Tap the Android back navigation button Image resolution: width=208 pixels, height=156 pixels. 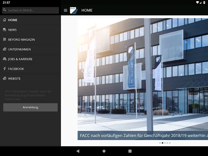coord(78,151)
